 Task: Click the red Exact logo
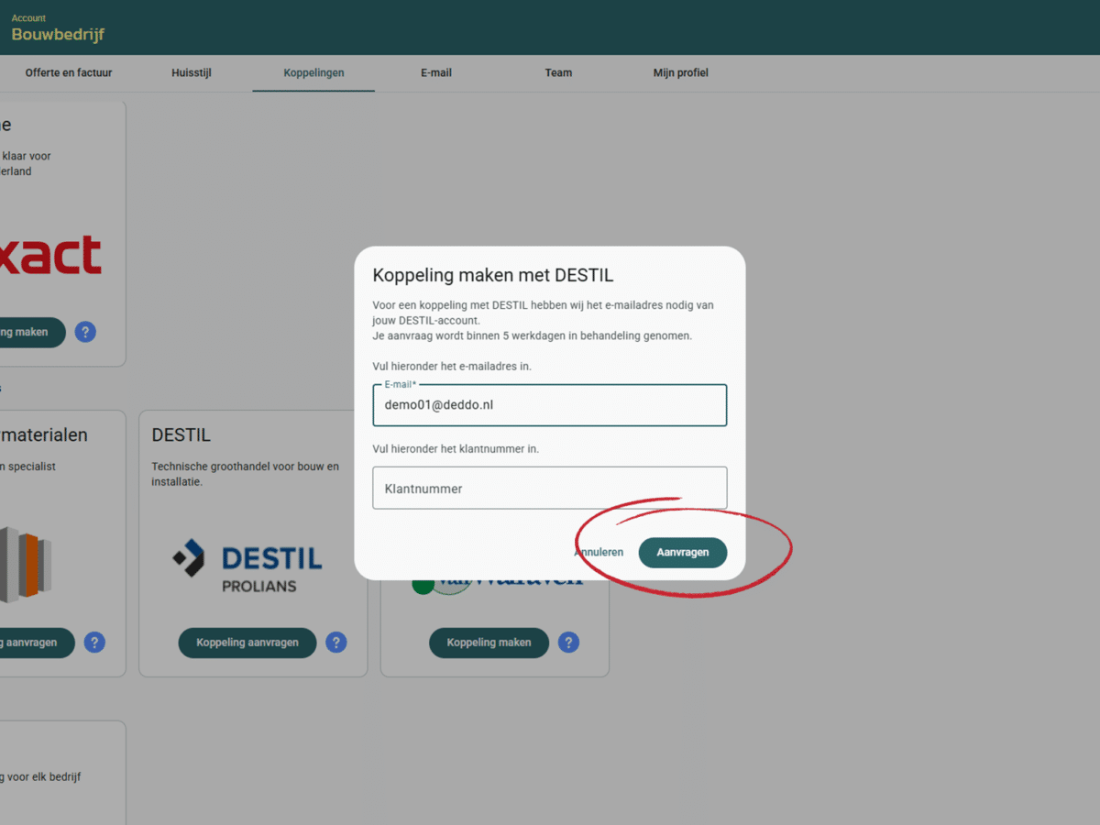pyautogui.click(x=51, y=256)
